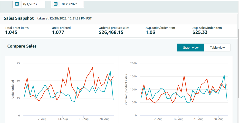
Task: Select the Units ordered value 1,077
Action: coord(58,32)
